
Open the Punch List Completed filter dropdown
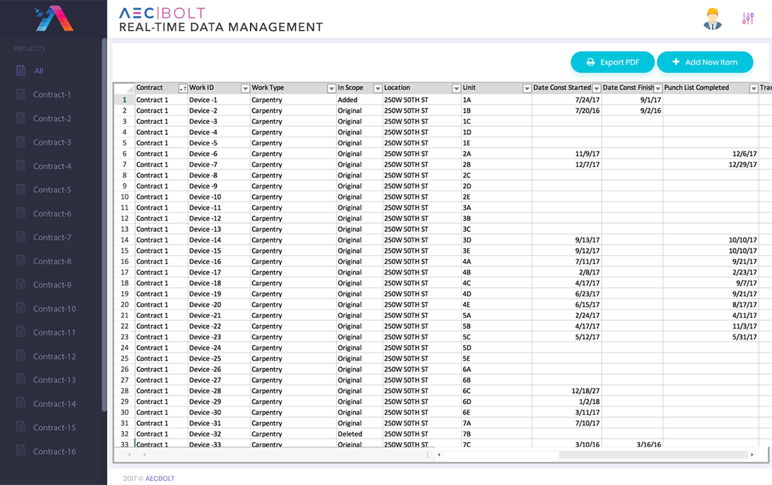[753, 89]
